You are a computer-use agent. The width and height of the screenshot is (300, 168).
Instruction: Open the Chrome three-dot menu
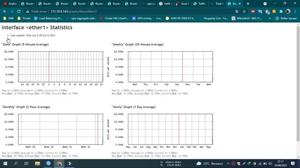click(295, 11)
